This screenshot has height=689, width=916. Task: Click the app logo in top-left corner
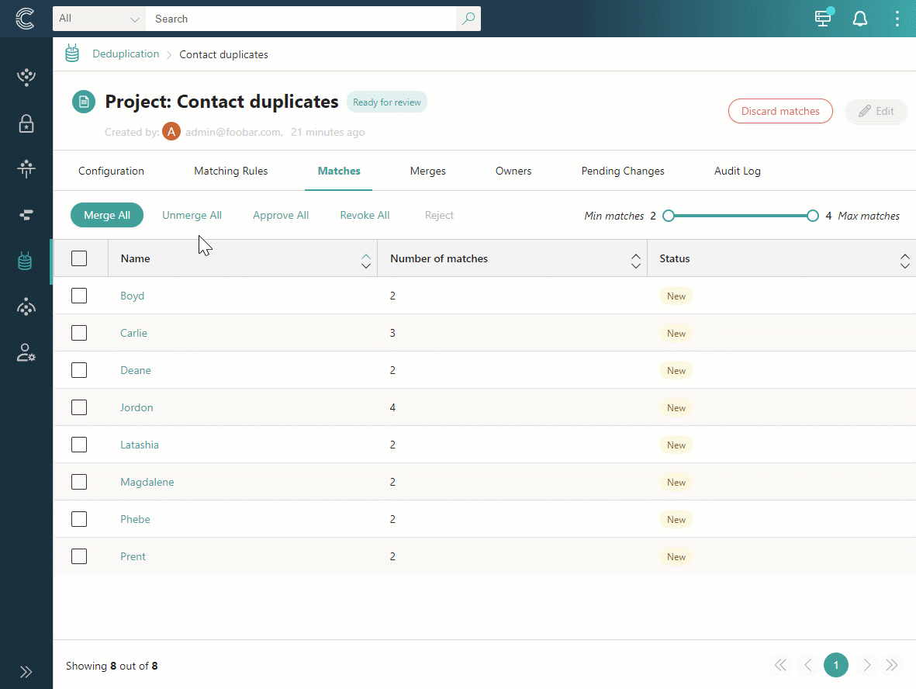[26, 19]
